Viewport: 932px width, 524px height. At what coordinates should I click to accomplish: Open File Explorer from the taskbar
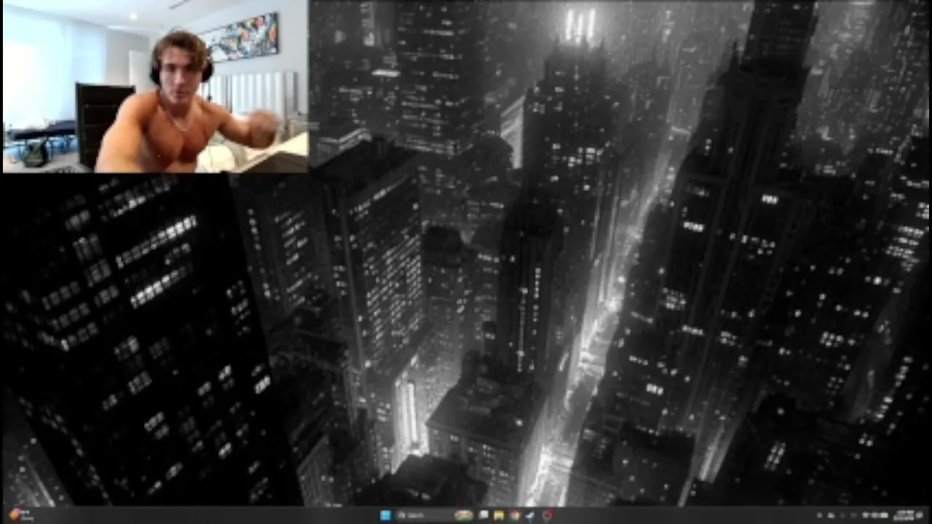tap(499, 515)
